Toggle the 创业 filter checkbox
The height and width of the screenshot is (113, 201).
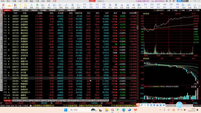pos(173,10)
